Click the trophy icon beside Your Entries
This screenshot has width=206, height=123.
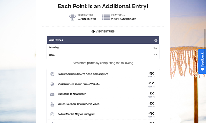coord(72,17)
